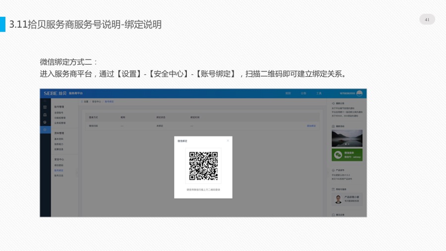Open the lake landscape activity banner
Image resolution: width=446 pixels, height=251 pixels.
click(347, 138)
